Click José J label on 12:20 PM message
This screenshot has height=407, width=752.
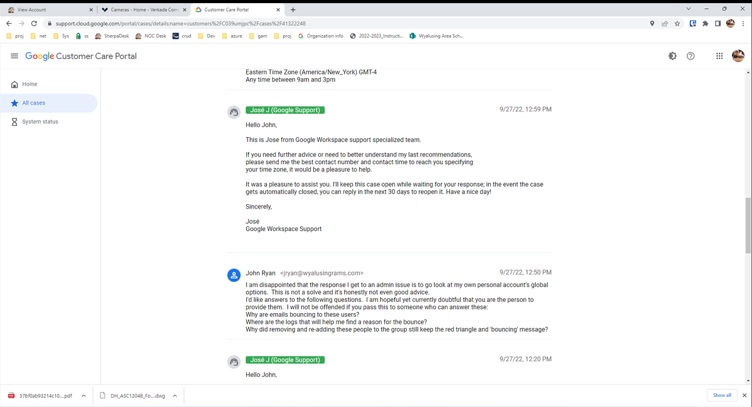point(285,360)
